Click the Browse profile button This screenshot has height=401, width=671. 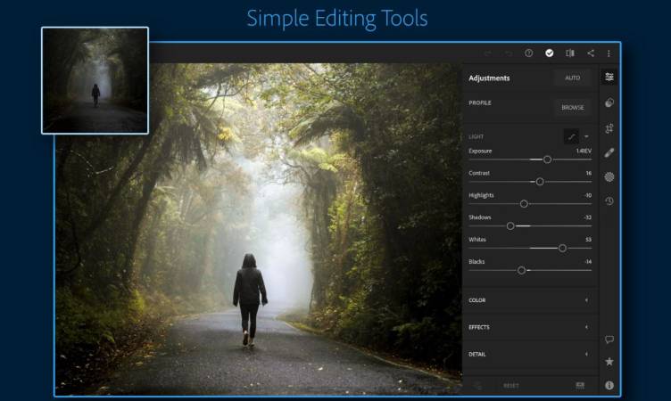click(572, 107)
